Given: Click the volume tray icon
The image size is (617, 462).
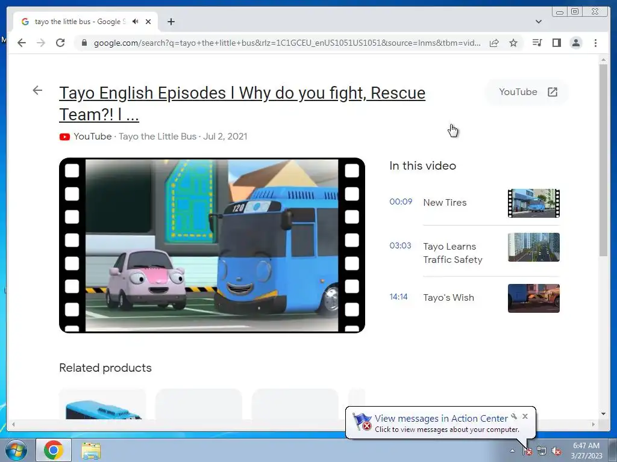Looking at the screenshot, I should 556,451.
